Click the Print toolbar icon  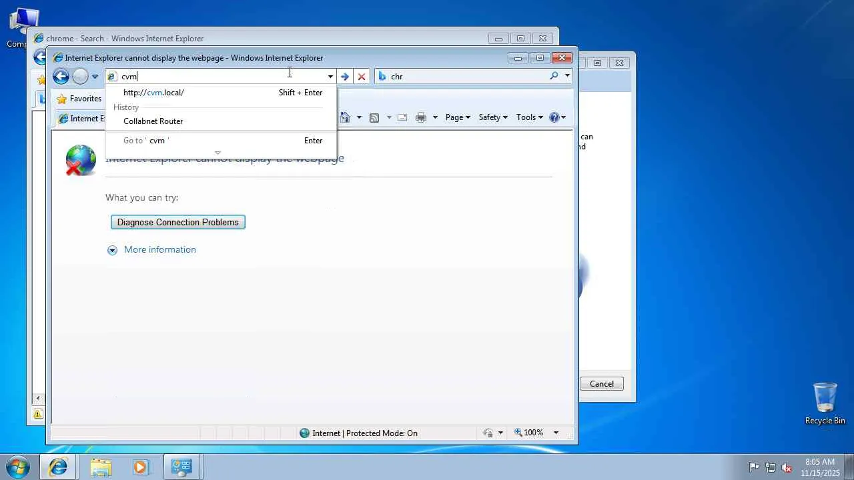coord(421,117)
